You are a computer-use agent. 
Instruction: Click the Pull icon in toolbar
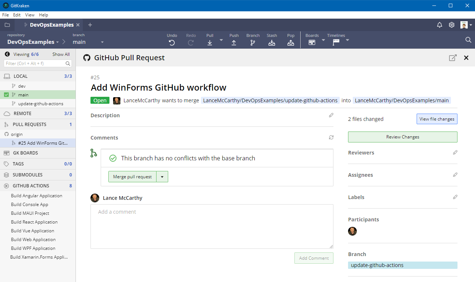click(210, 42)
